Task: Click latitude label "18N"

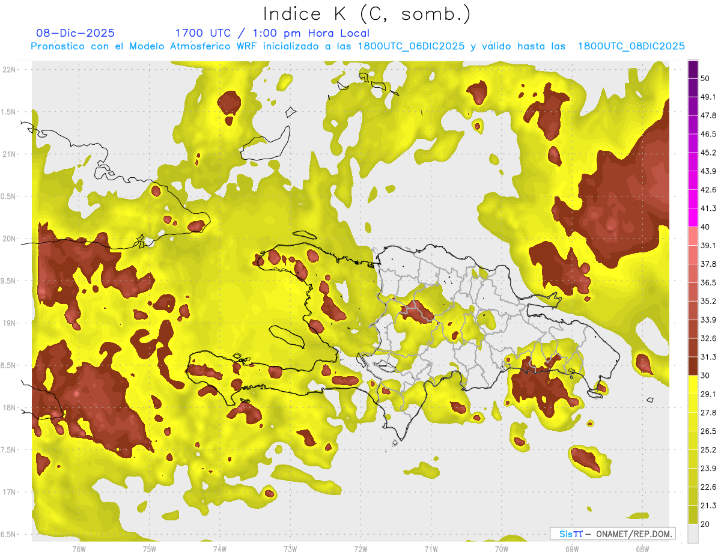Action: [10, 407]
